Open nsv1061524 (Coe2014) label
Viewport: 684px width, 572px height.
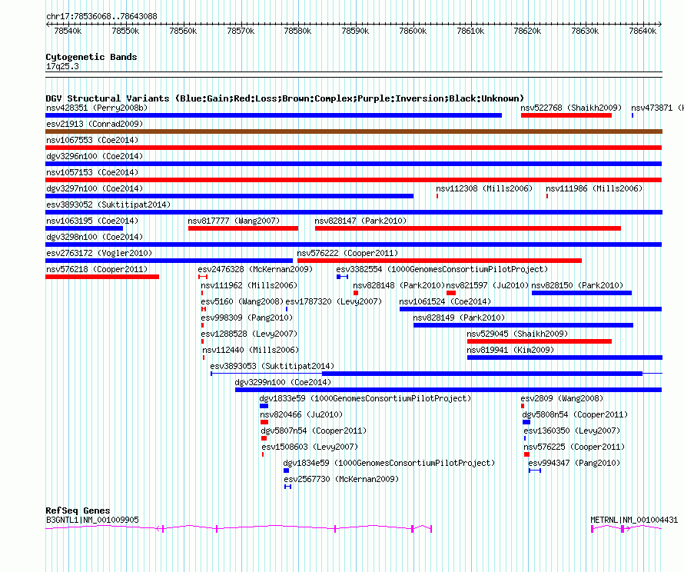(445, 301)
